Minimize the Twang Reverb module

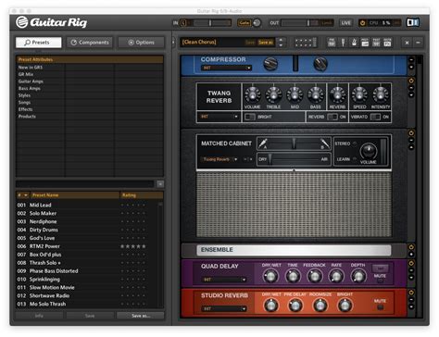[x=411, y=88]
